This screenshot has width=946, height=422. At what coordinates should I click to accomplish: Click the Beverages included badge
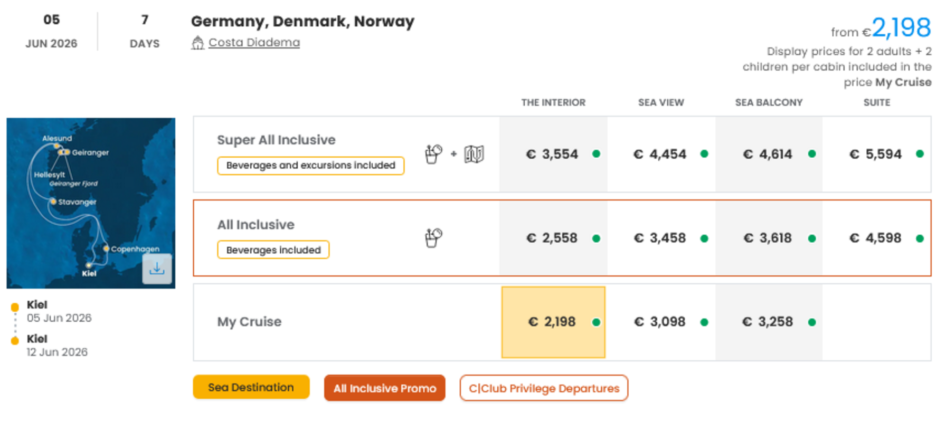coord(273,250)
